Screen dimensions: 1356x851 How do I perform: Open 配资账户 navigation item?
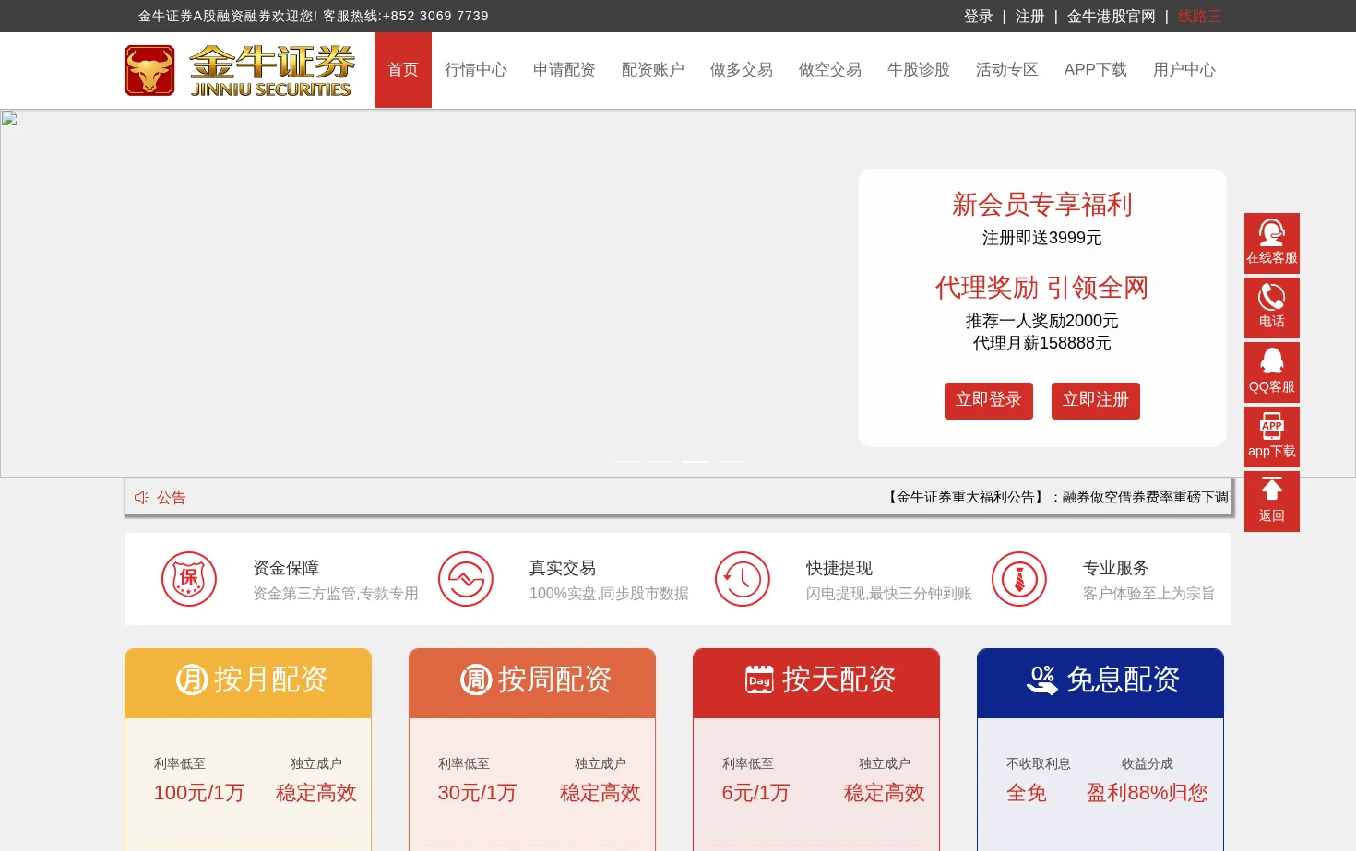tap(653, 70)
